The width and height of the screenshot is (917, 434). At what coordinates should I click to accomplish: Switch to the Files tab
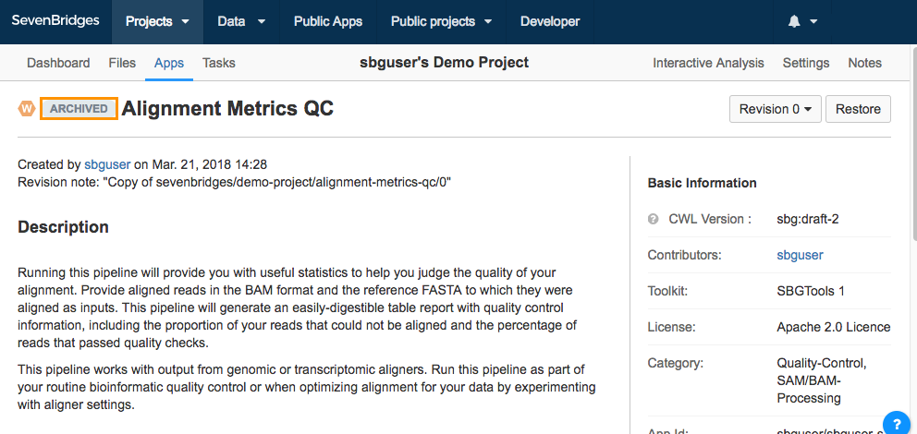tap(122, 63)
